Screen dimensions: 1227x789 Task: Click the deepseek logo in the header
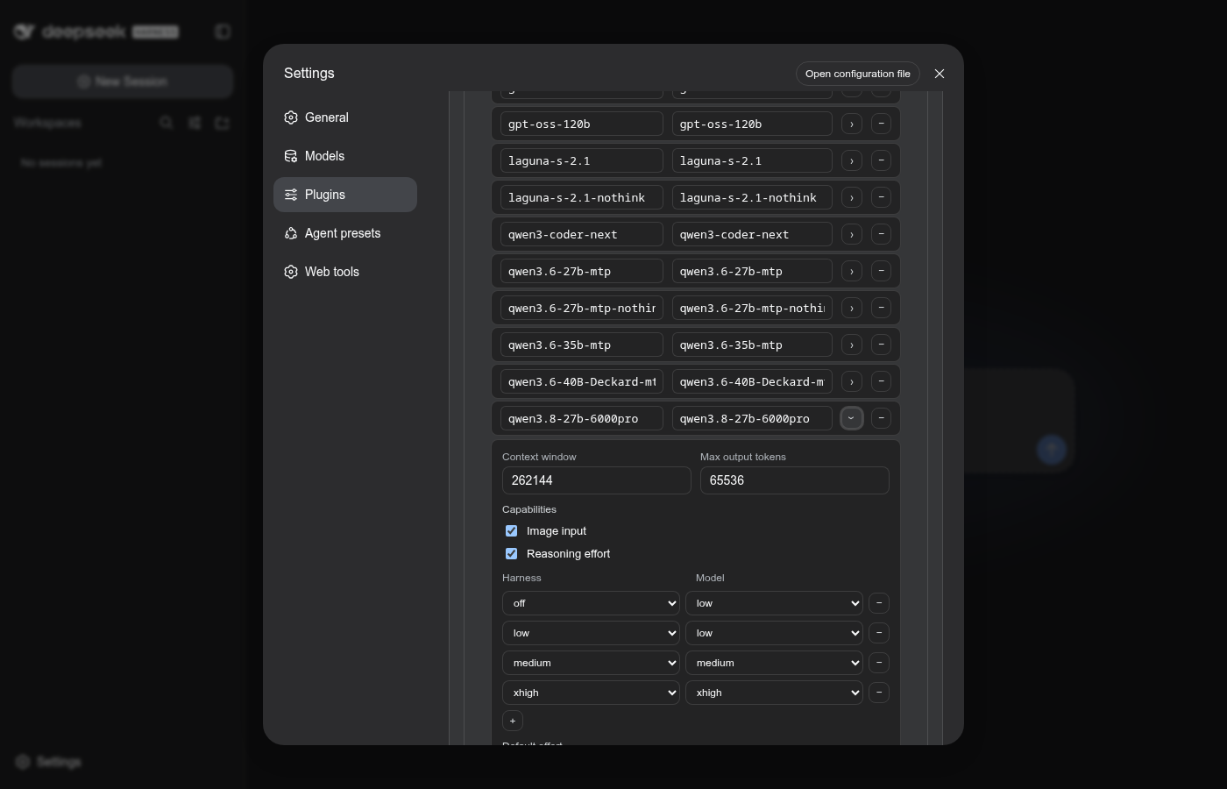96,32
